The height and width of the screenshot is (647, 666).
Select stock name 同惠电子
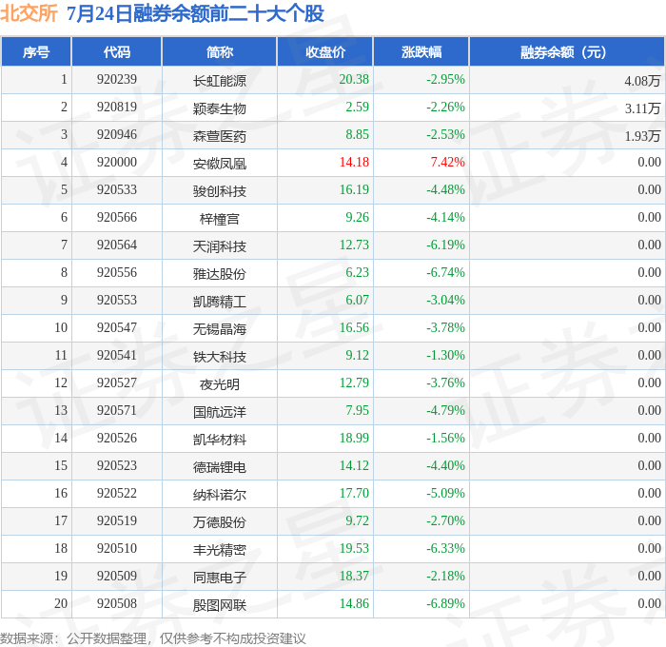[x=220, y=578]
